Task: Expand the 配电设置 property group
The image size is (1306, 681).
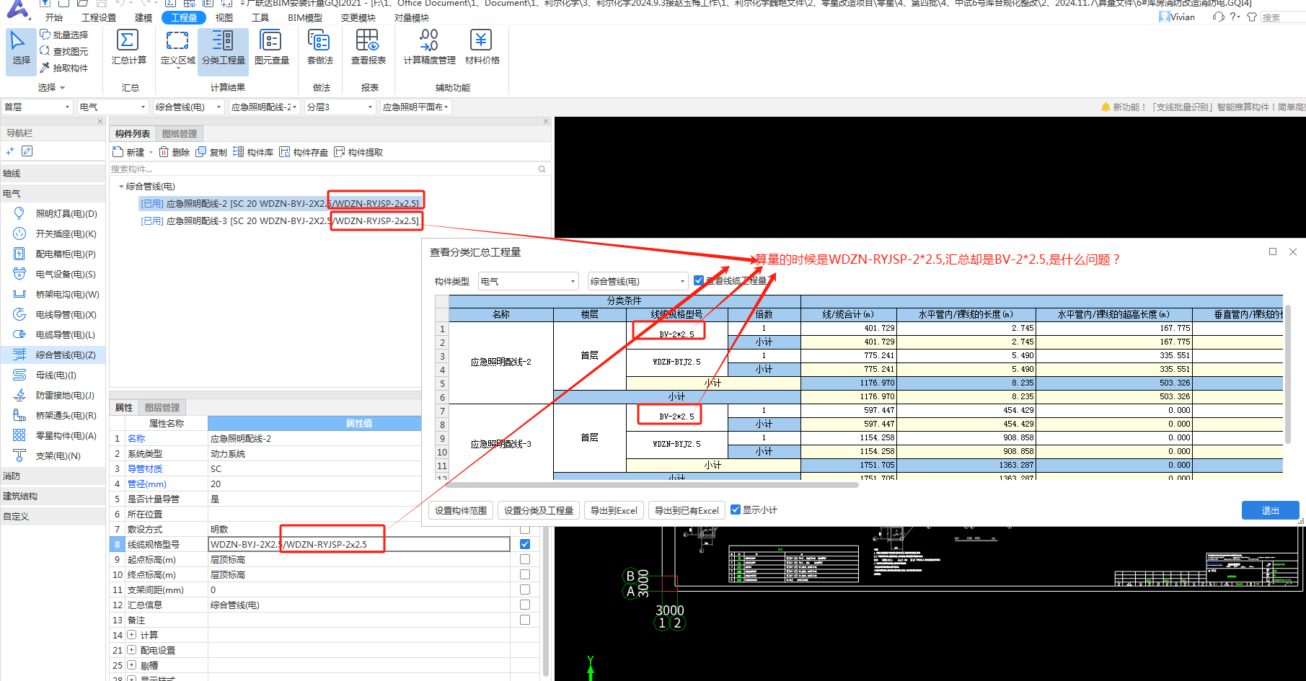Action: 132,650
